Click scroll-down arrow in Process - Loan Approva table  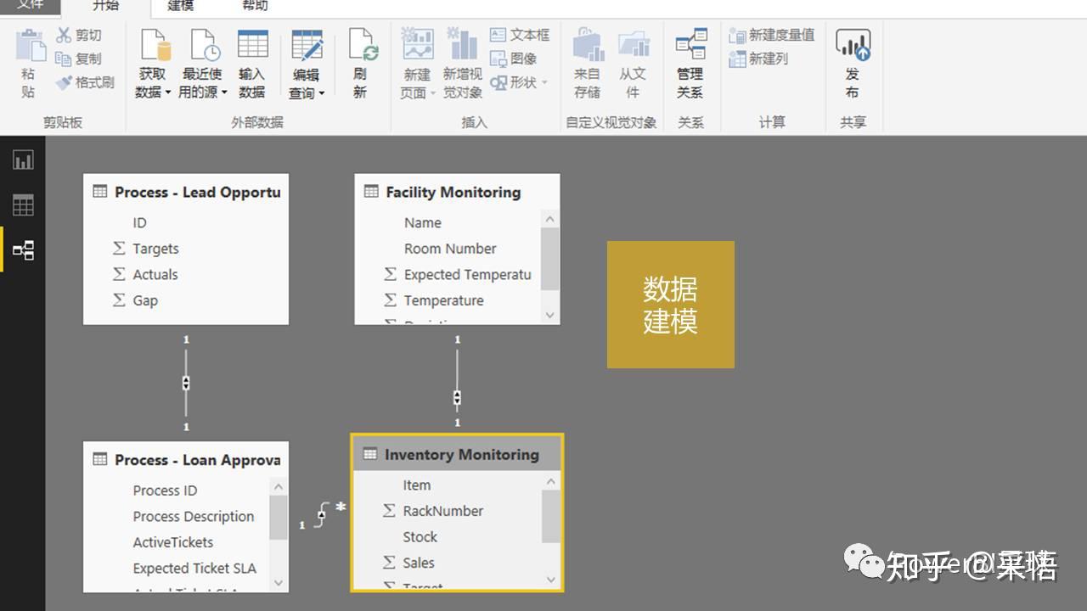click(279, 583)
